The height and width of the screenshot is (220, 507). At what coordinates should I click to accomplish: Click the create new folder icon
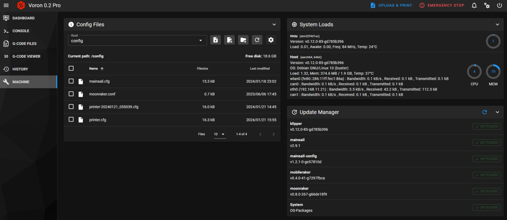pyautogui.click(x=243, y=40)
